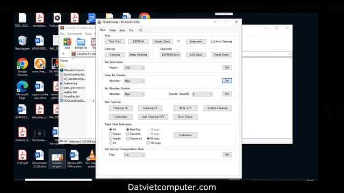
Task: Click the Name column header in WinRAR
Action: (x=64, y=61)
